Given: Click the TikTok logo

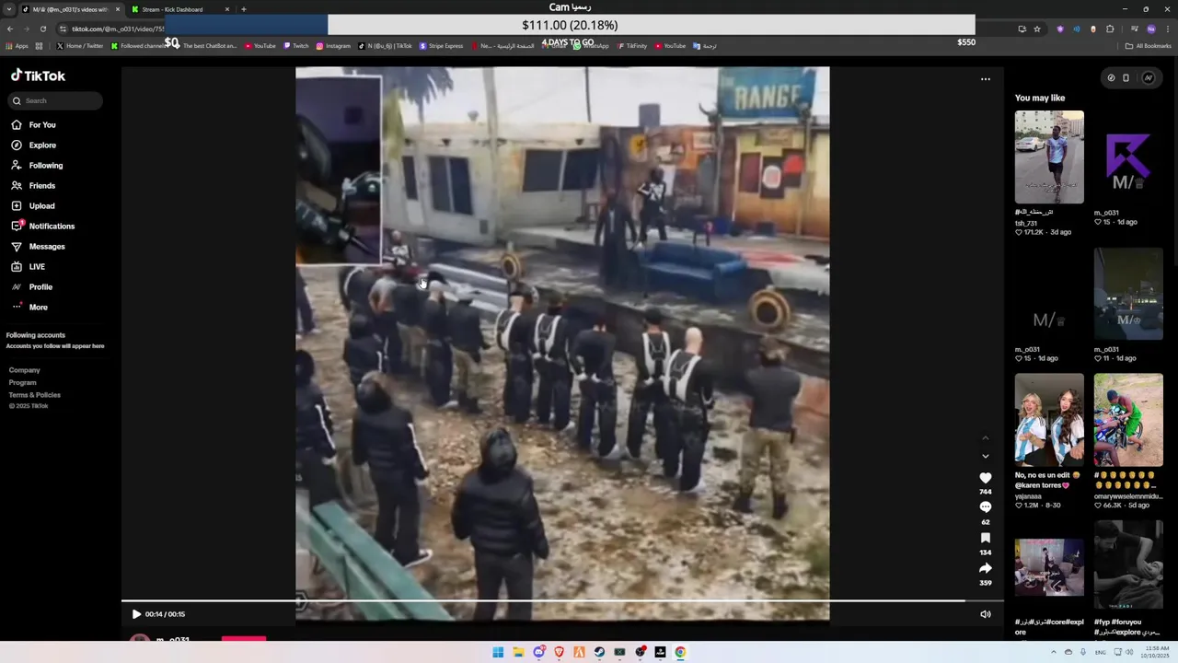Looking at the screenshot, I should [x=38, y=76].
